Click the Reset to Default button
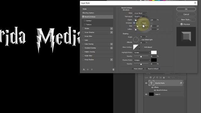This screenshot has height=113, width=201. tap(153, 69)
